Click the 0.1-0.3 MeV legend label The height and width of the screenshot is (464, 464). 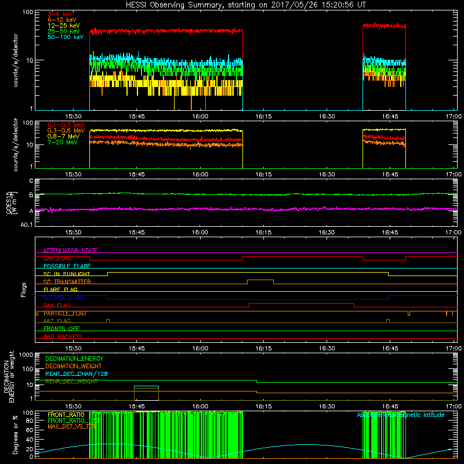[66, 125]
